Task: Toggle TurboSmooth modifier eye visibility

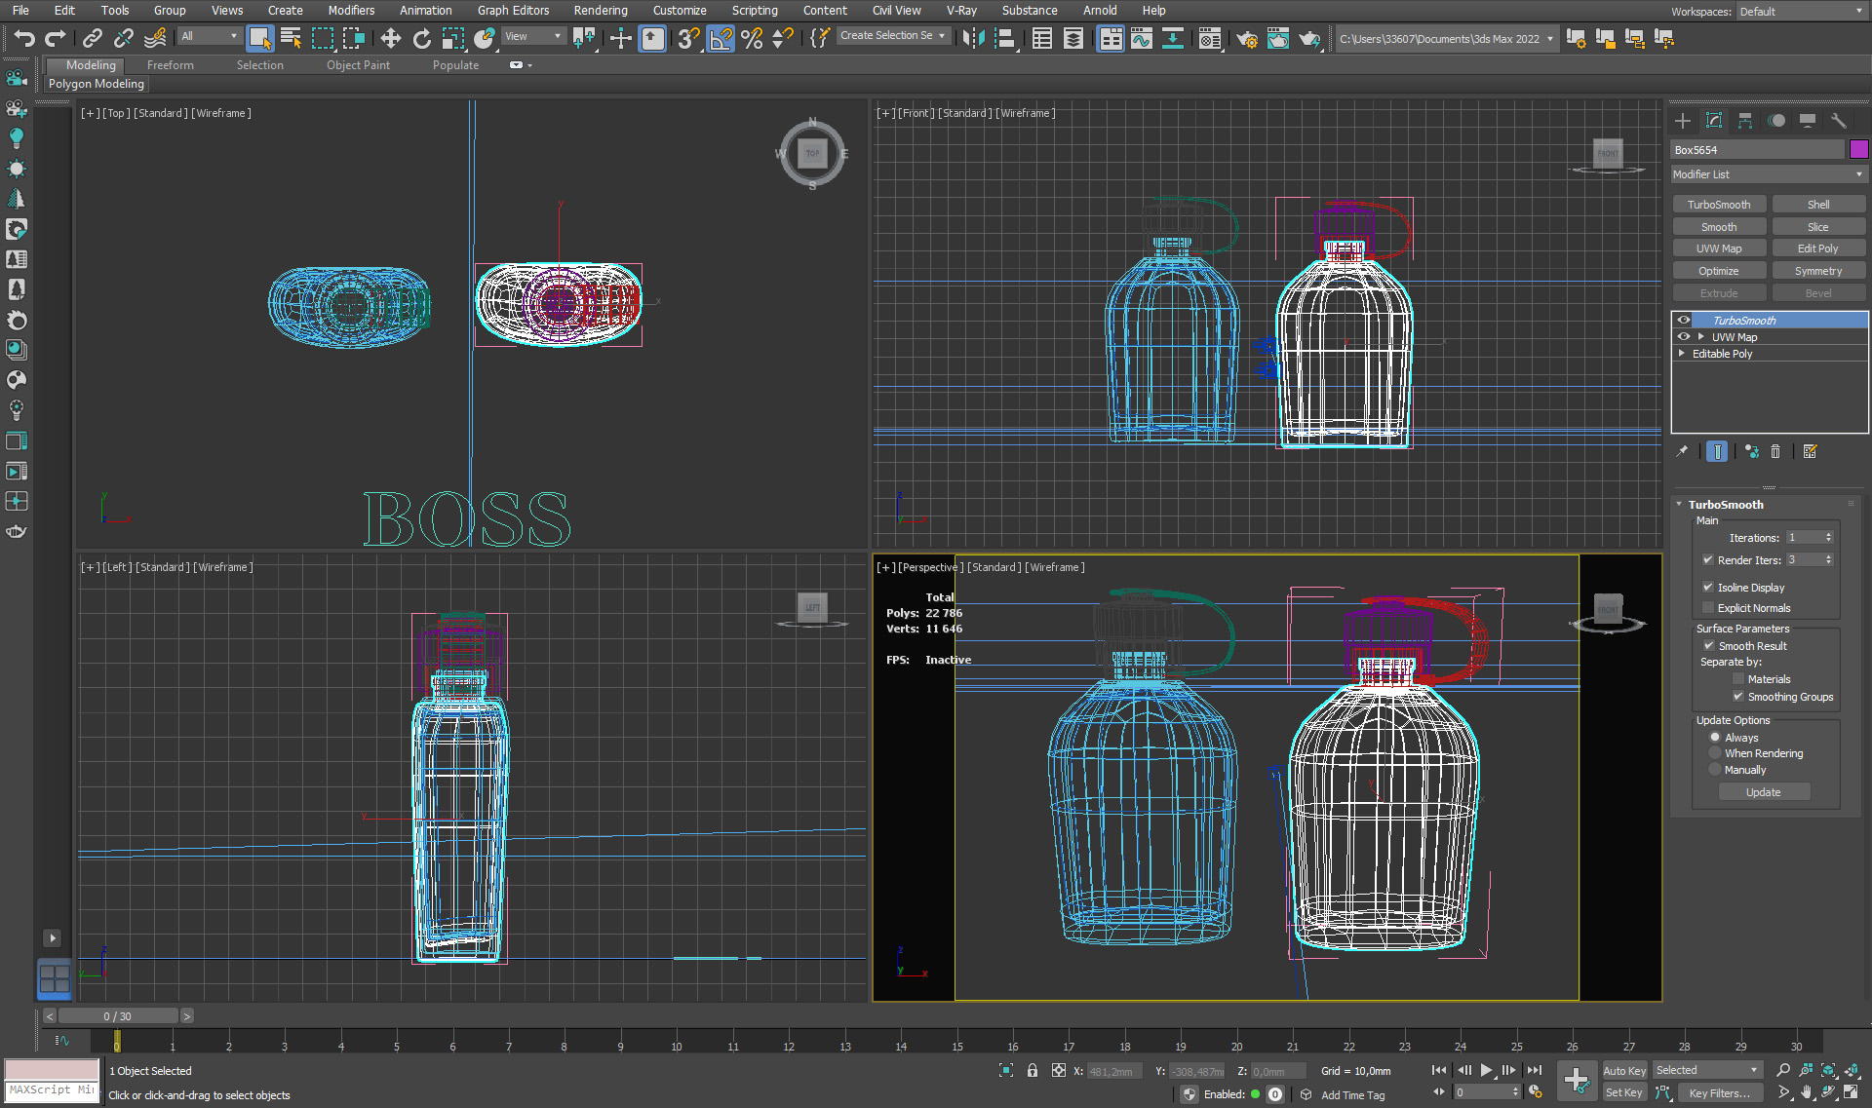Action: pos(1684,320)
